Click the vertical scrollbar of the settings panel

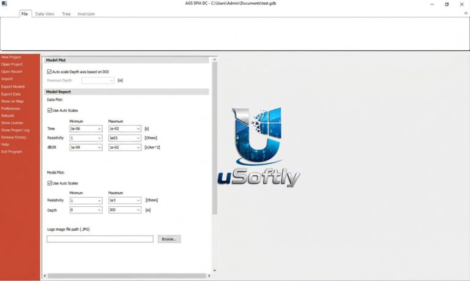click(214, 138)
